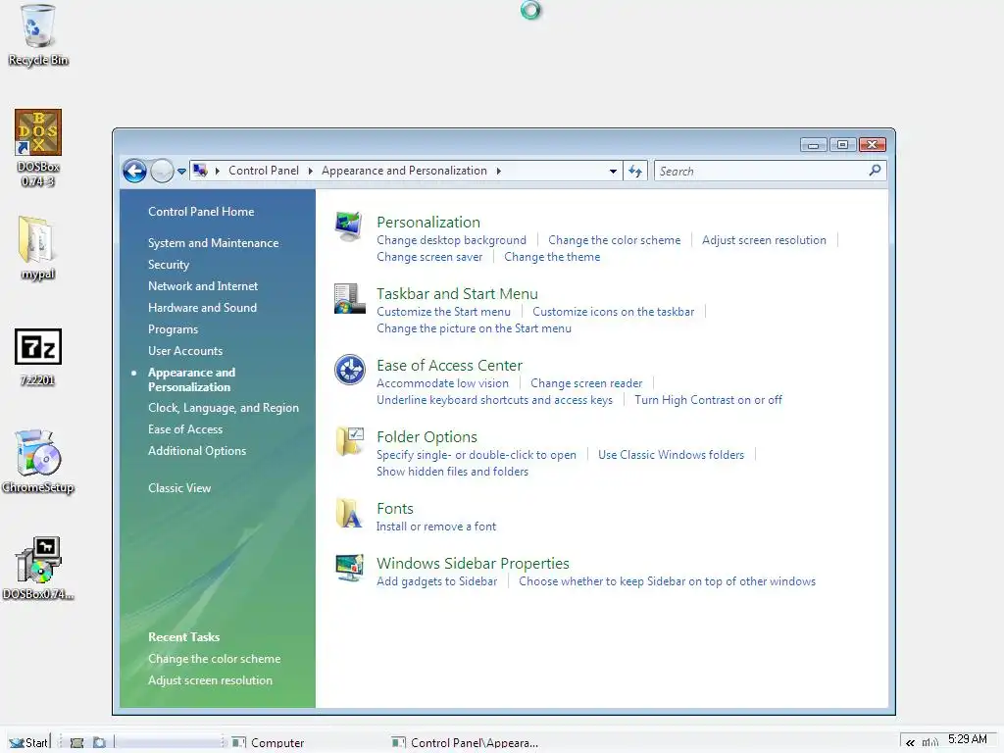The height and width of the screenshot is (753, 1004).
Task: Expand arrow after Control Panel breadcrumb
Action: 311,171
